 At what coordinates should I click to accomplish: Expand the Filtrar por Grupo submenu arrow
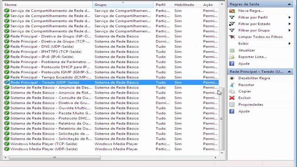pyautogui.click(x=290, y=30)
